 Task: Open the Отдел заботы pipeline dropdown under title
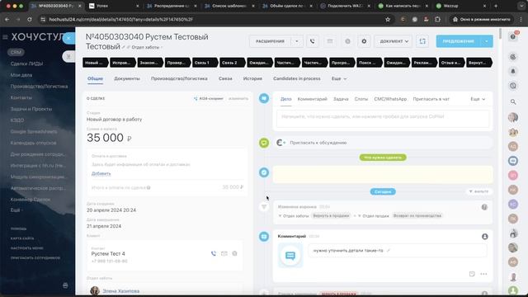[147, 47]
